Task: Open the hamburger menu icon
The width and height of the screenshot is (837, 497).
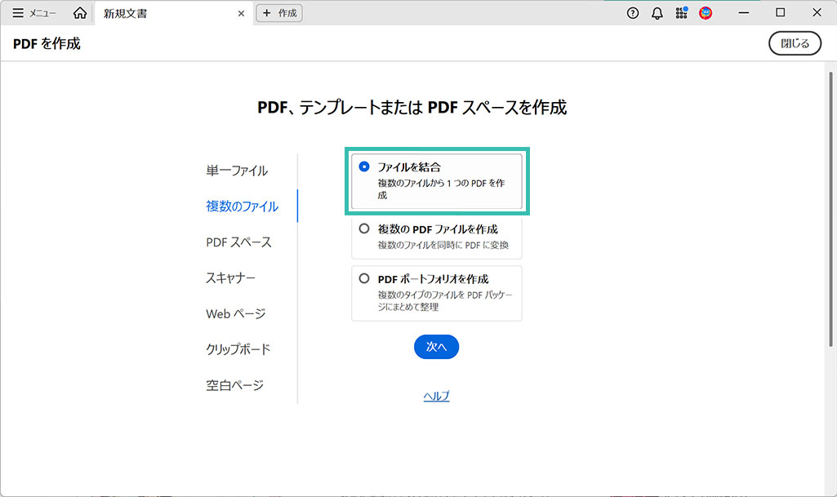Action: tap(18, 13)
